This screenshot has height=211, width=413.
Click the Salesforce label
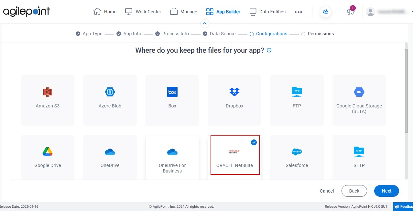point(297,165)
